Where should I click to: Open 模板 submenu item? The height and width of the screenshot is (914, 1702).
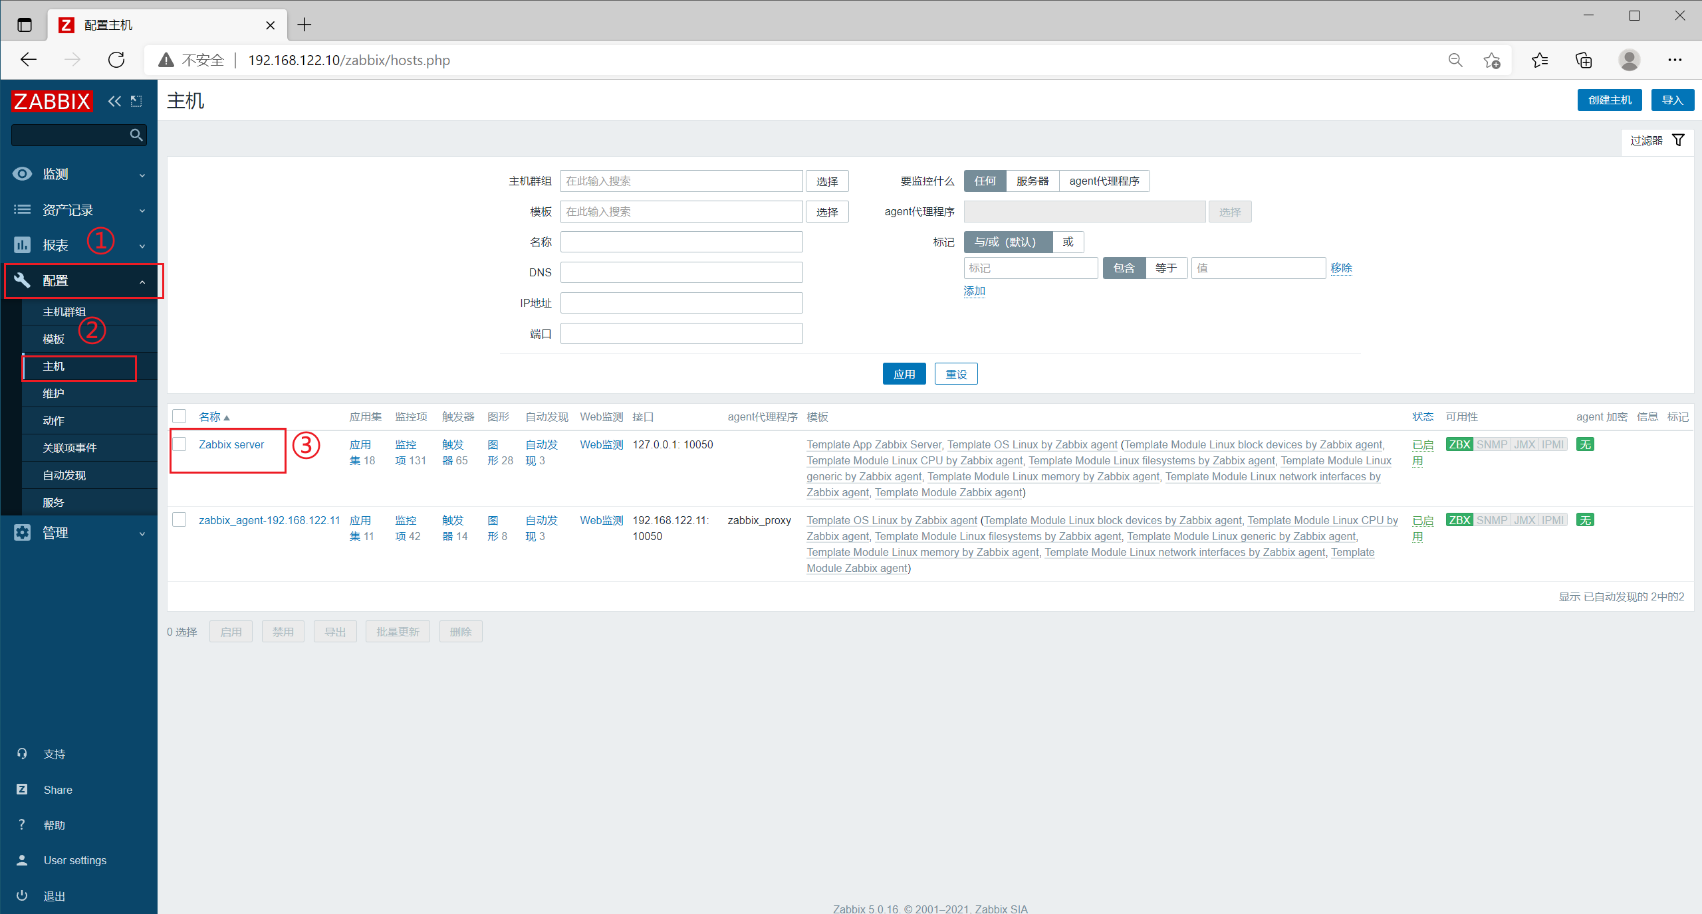coord(54,339)
